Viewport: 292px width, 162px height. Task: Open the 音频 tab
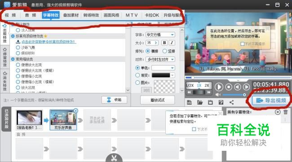[31, 15]
